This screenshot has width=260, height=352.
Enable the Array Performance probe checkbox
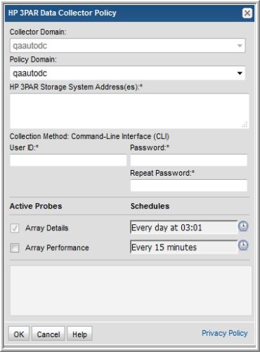click(x=15, y=248)
